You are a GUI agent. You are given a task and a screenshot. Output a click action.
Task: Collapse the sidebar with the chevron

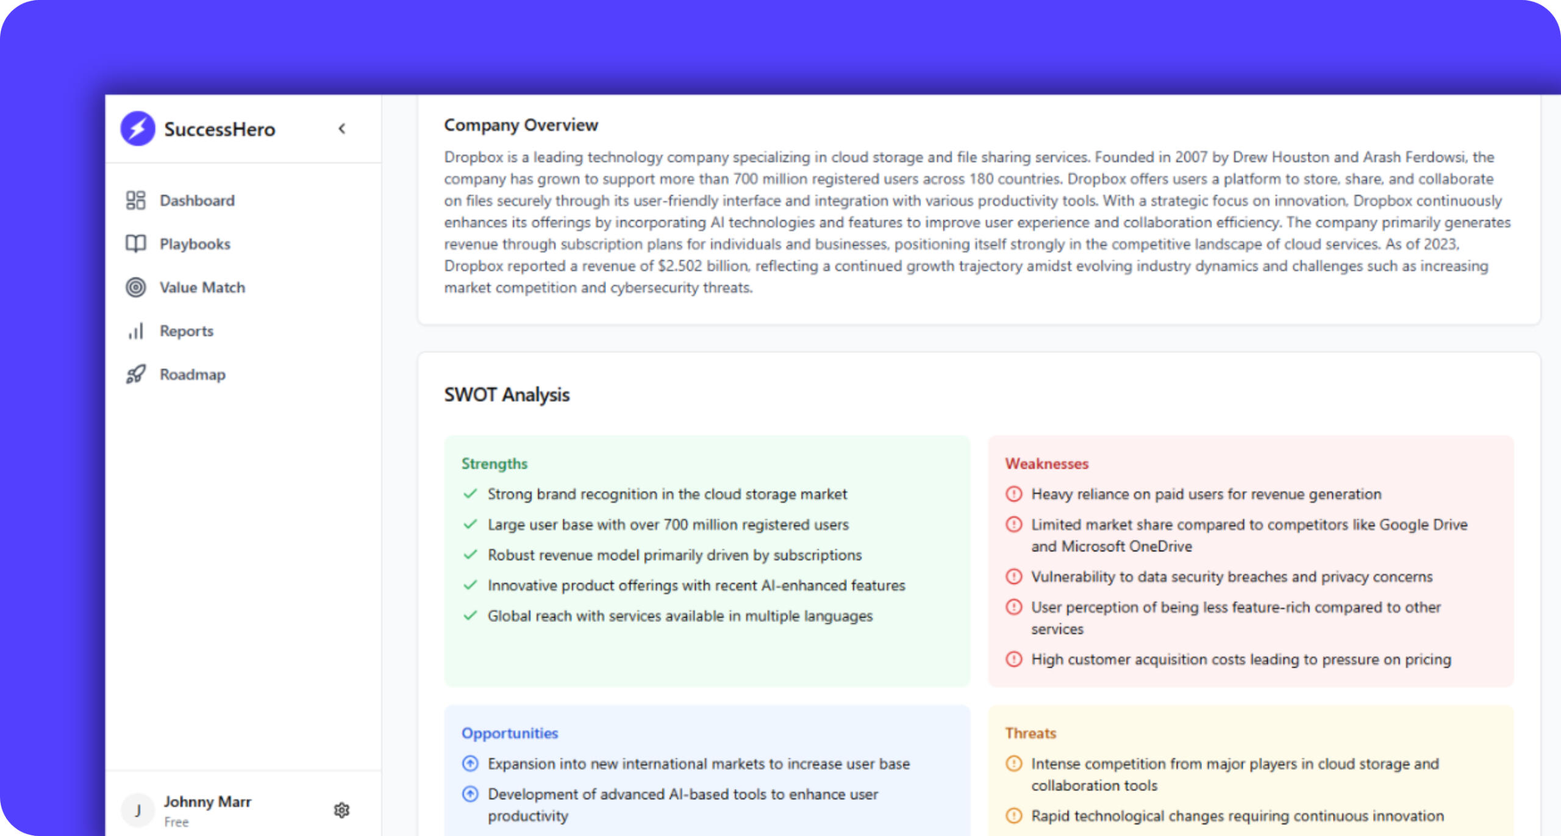click(x=342, y=129)
